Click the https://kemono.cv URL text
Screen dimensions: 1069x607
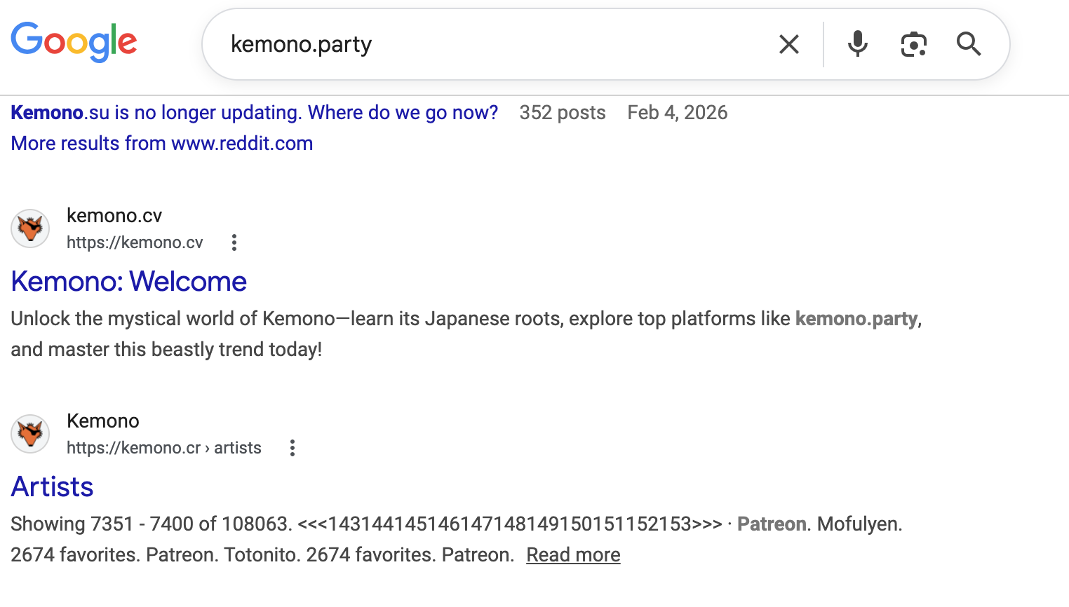pyautogui.click(x=135, y=243)
